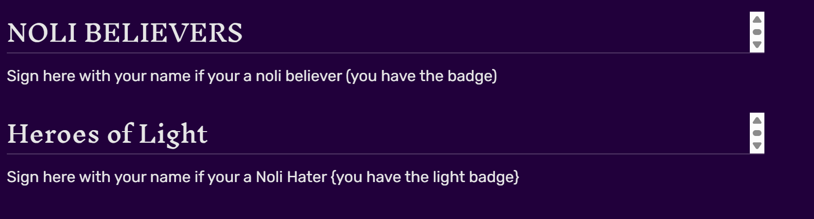814x219 pixels.
Task: Click the word "Light" in the second heading
Action: pyautogui.click(x=173, y=134)
